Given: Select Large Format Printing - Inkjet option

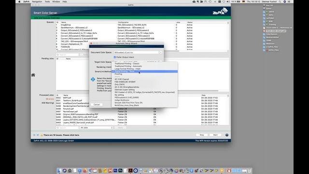Looking at the screenshot, I should (127, 69).
